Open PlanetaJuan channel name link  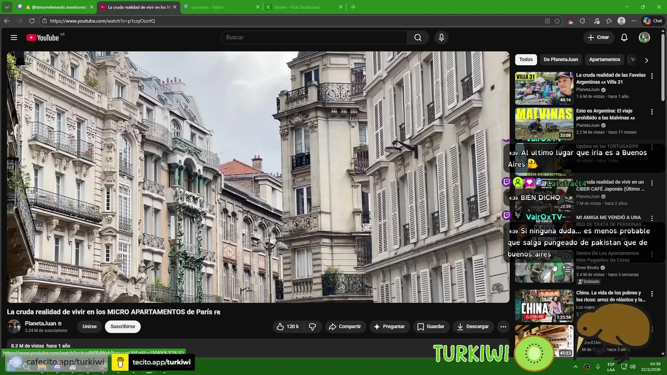tap(40, 323)
